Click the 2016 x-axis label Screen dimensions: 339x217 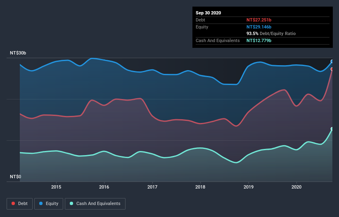pos(104,187)
